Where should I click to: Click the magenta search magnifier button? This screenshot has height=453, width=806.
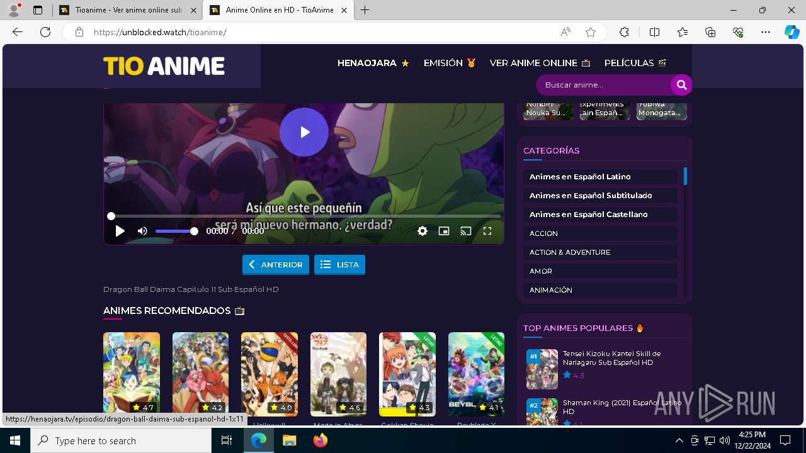(681, 85)
